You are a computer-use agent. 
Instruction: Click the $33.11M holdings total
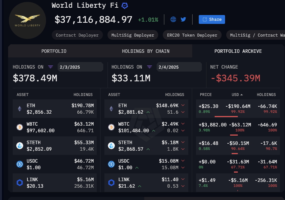(131, 78)
